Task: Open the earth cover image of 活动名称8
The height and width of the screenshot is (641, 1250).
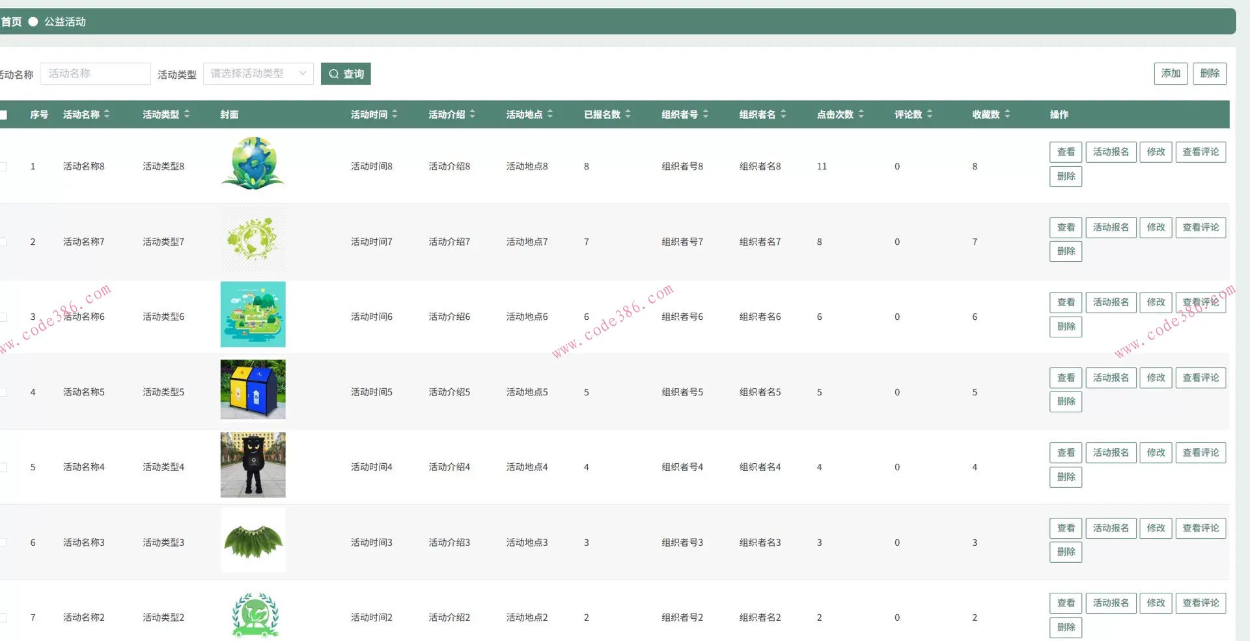Action: coord(253,164)
